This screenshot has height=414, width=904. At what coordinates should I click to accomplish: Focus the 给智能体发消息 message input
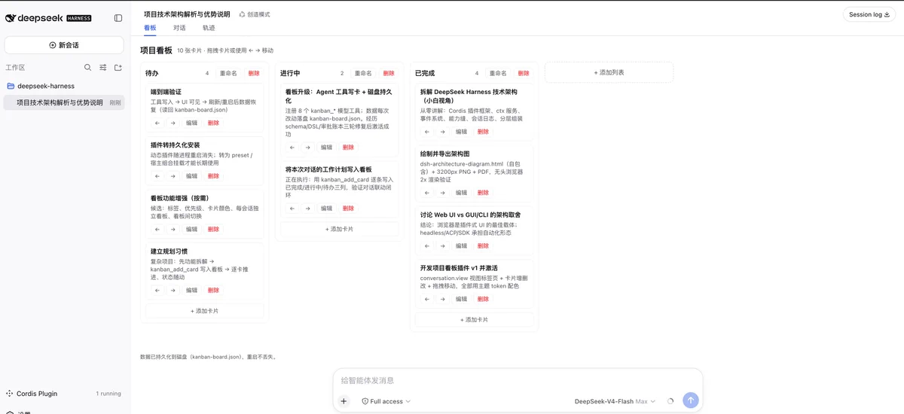pyautogui.click(x=518, y=381)
